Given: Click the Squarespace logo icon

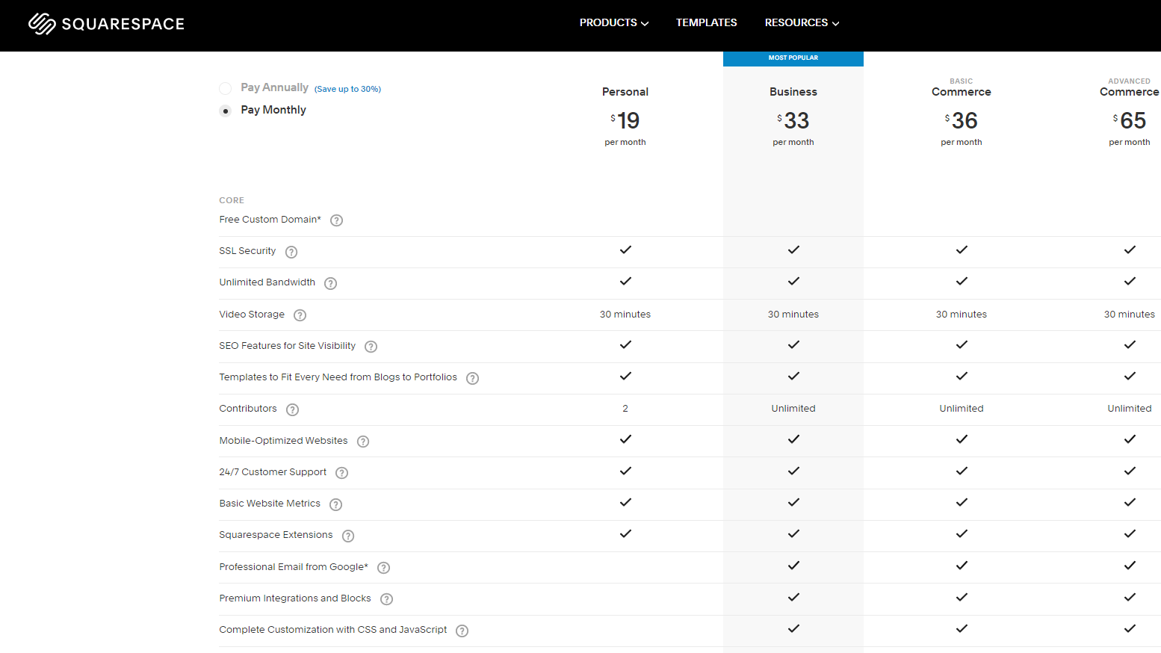Looking at the screenshot, I should [x=42, y=24].
